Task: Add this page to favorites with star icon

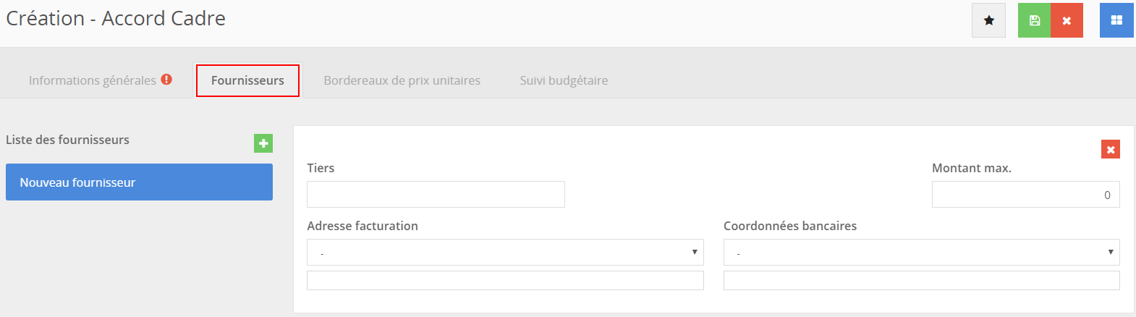Action: [x=988, y=20]
